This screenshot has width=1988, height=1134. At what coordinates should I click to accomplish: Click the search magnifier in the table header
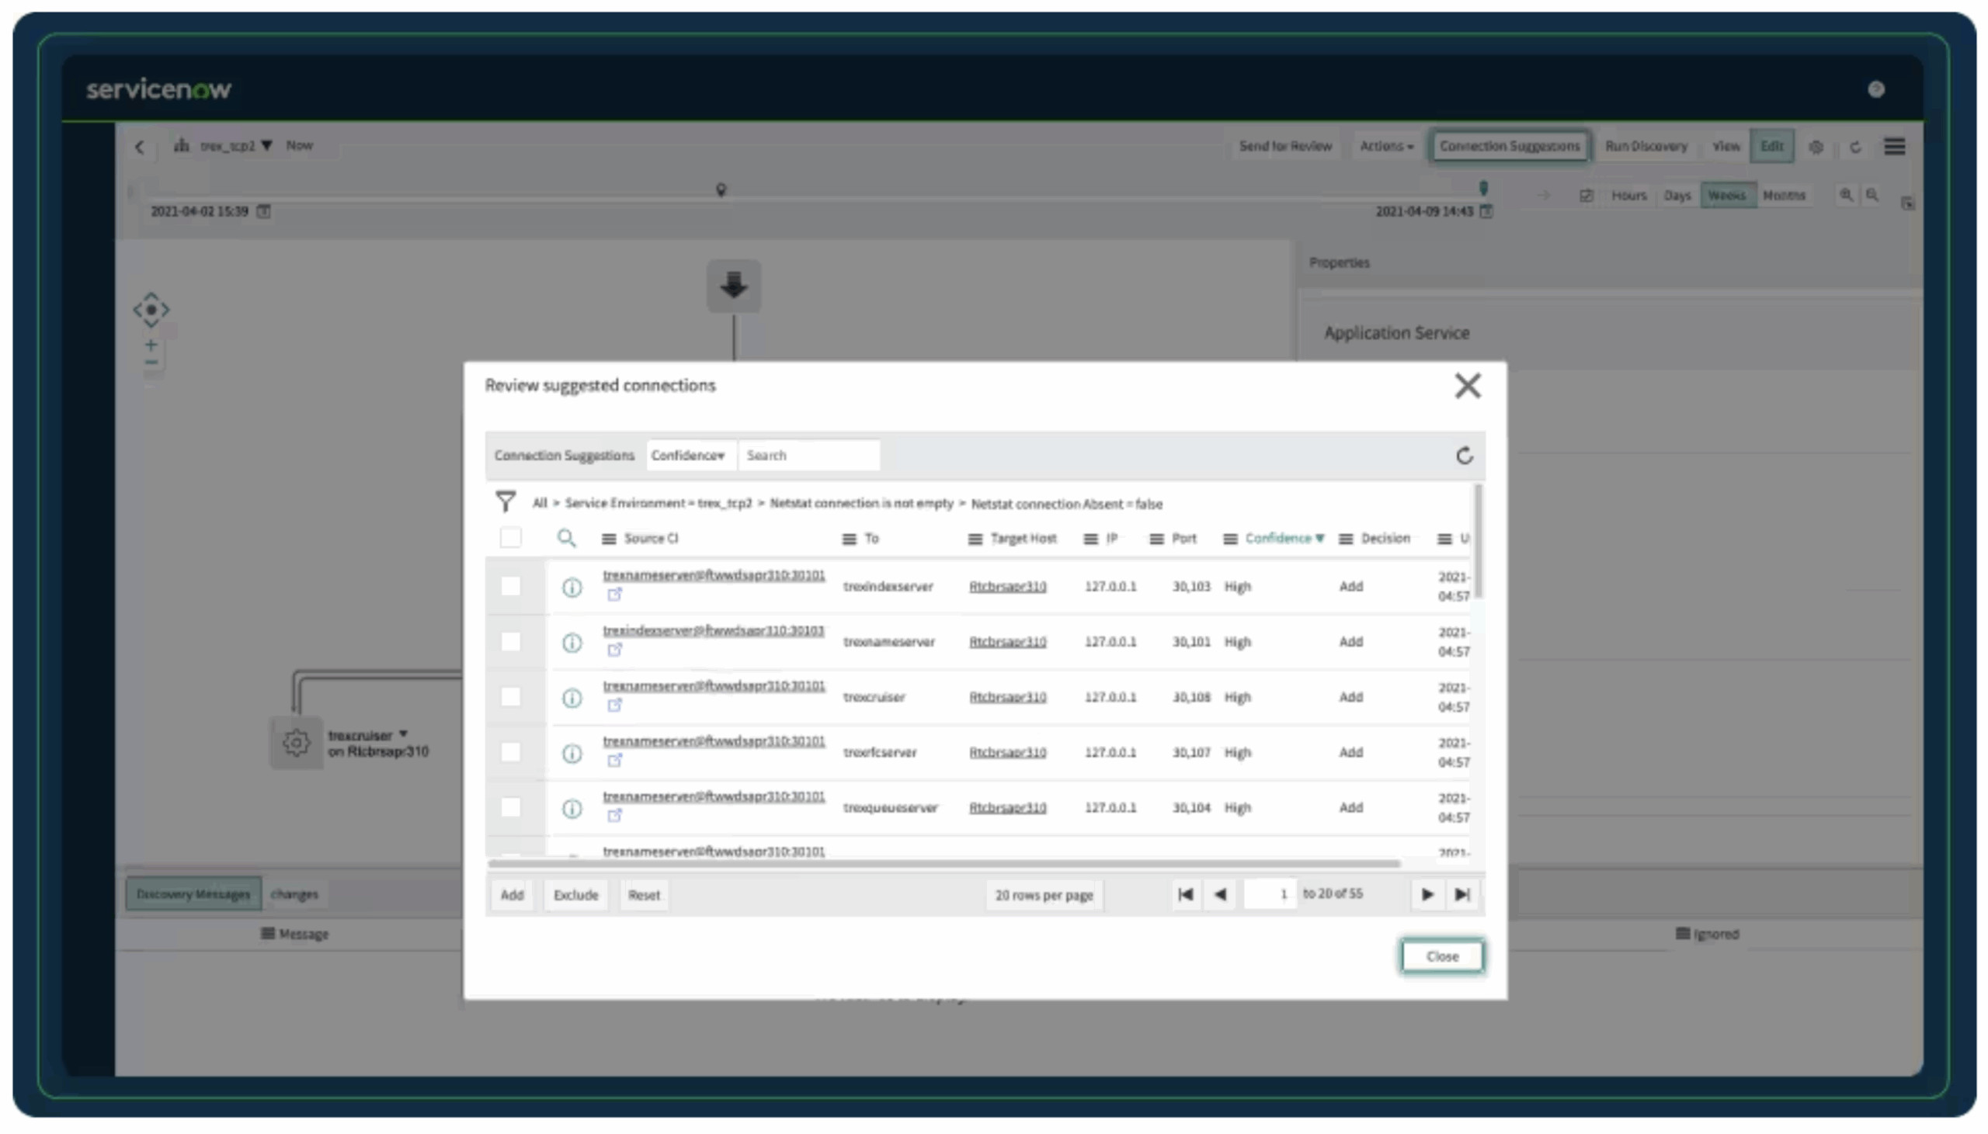tap(566, 538)
